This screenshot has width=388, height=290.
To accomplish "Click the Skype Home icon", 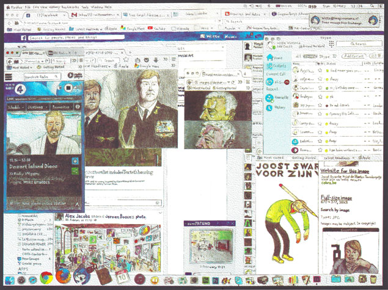I will [269, 57].
